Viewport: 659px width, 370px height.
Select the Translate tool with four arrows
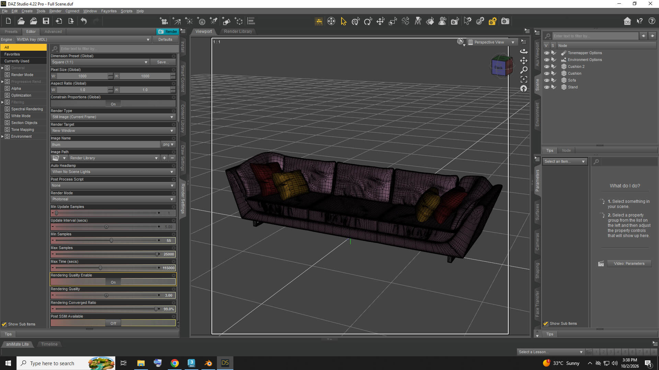(x=380, y=21)
